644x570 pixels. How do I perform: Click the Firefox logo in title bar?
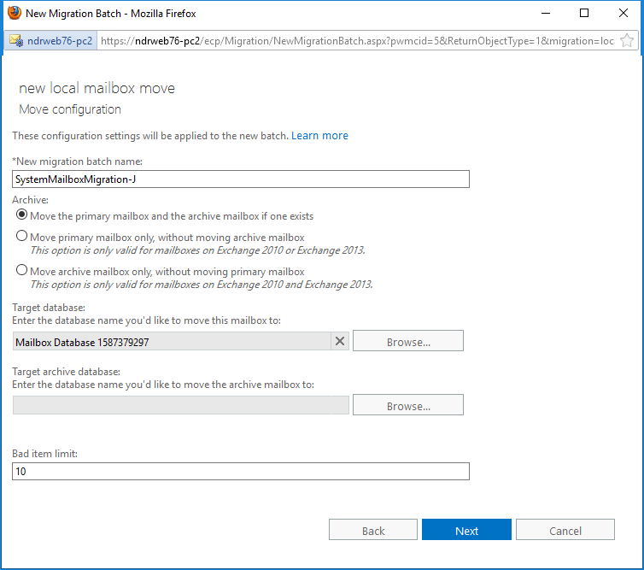pos(15,13)
